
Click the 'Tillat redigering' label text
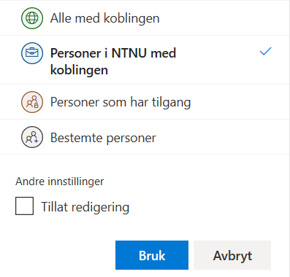(85, 207)
